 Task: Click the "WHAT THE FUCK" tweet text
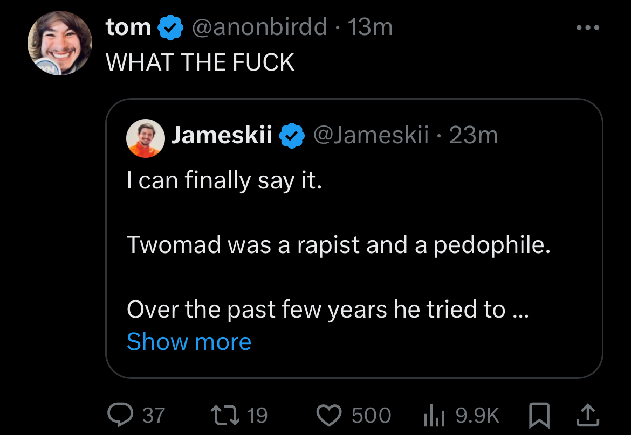pos(200,62)
